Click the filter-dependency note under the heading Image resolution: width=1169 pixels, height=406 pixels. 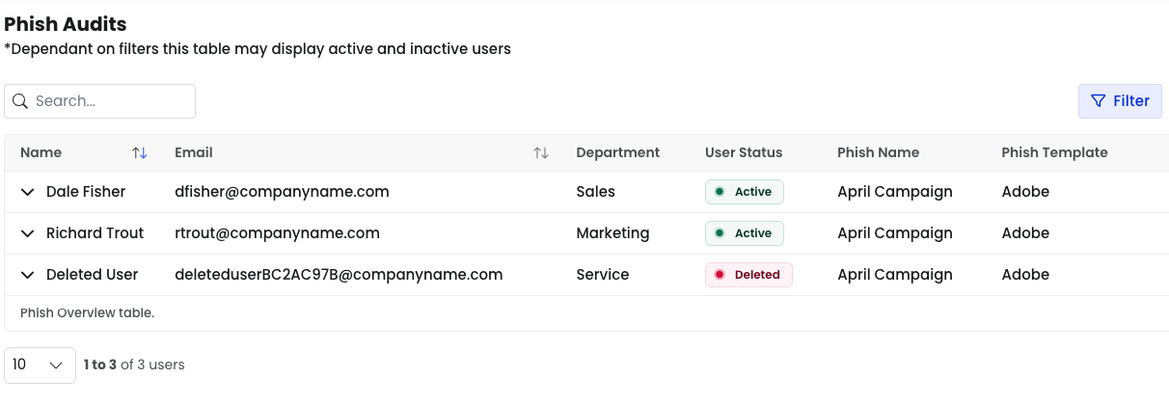(x=258, y=48)
